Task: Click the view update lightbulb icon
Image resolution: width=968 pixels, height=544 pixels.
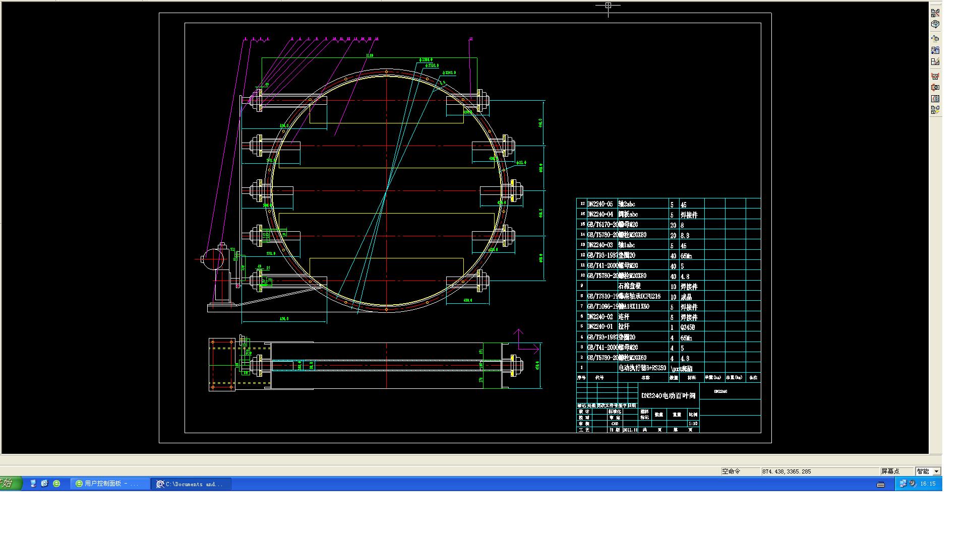Action: (x=935, y=110)
